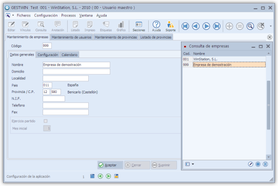Click the blue window icon in status bar
Image resolution: width=278 pixels, height=186 pixels.
point(92,176)
